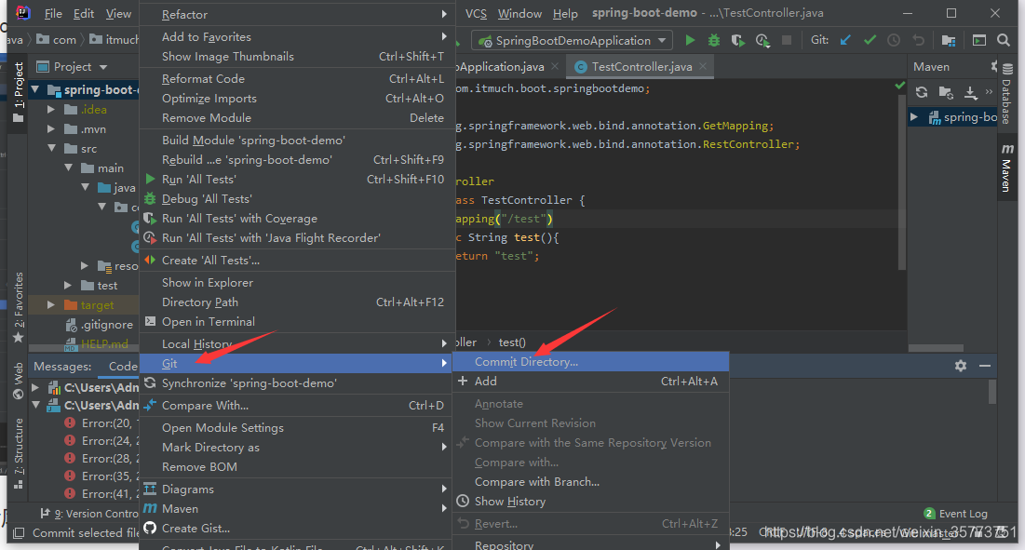Expand the .mvn folder

pos(51,129)
